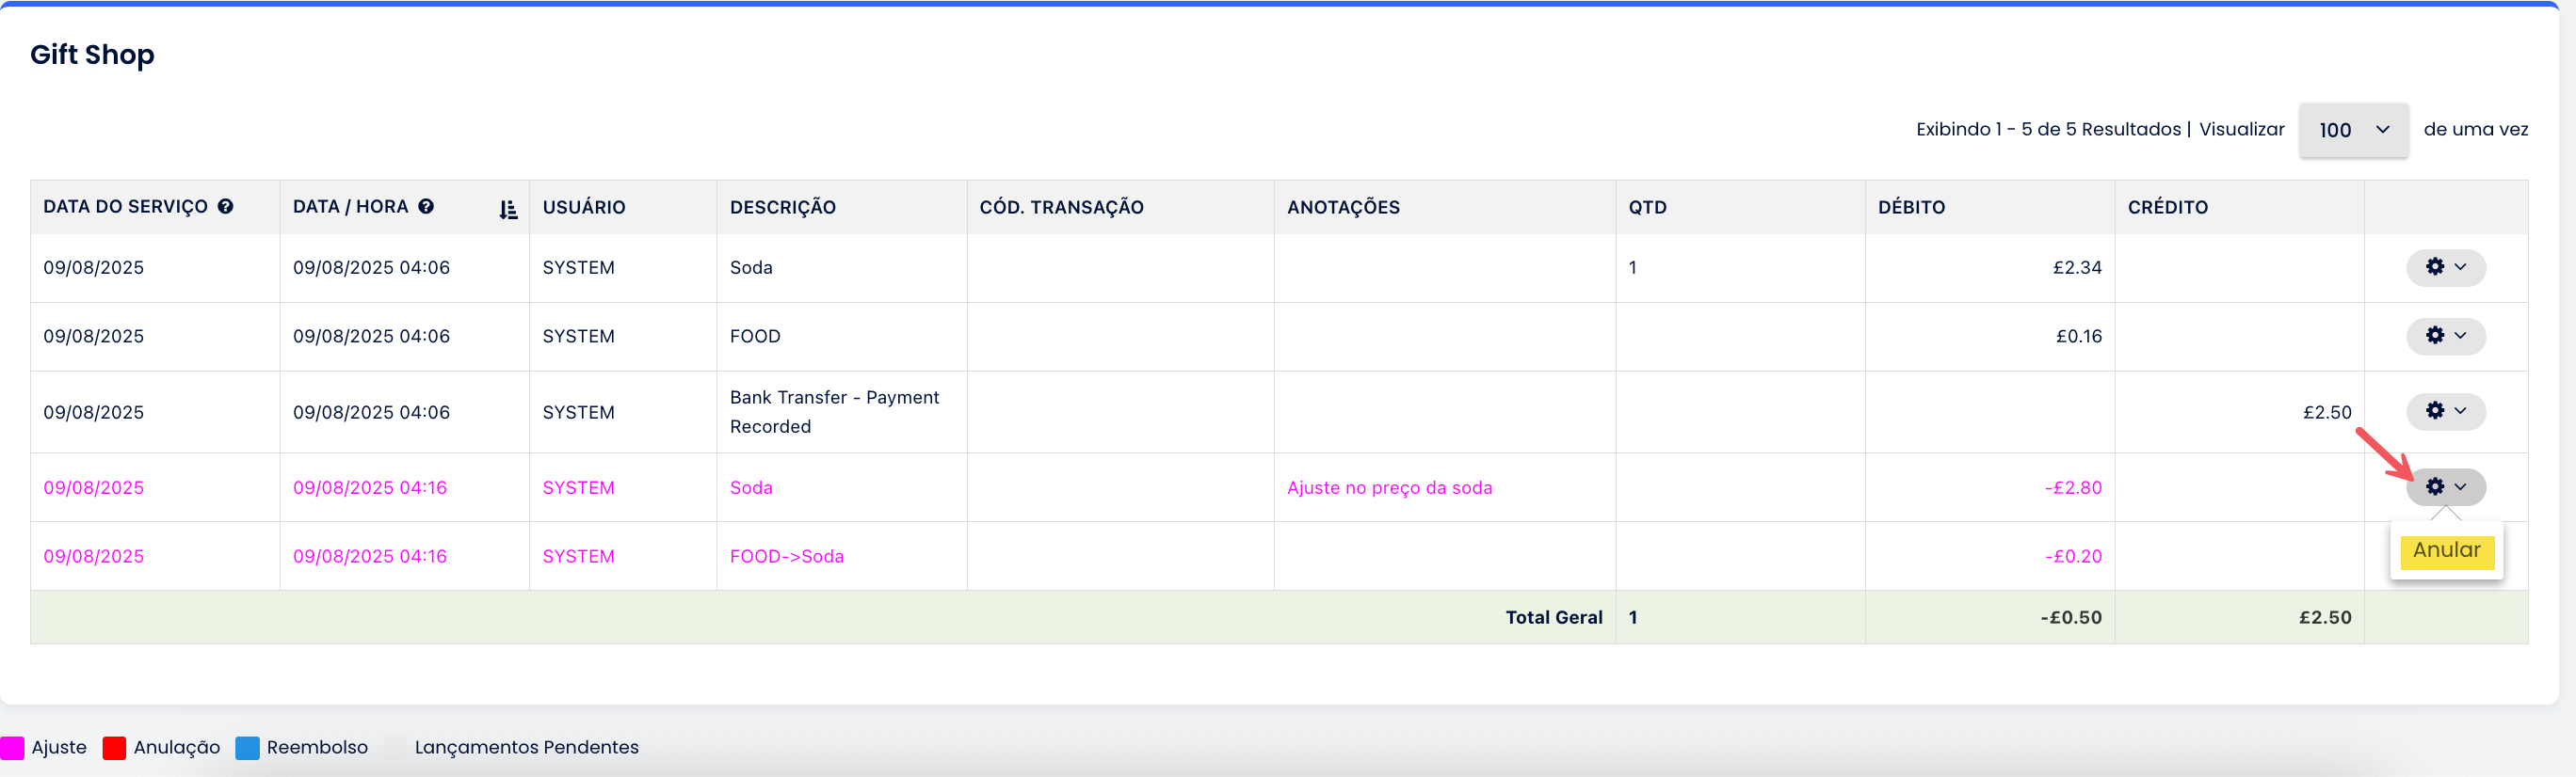Click help icon beside Data / Hora
Viewport: 2576px width, 777px height.
[x=426, y=207]
